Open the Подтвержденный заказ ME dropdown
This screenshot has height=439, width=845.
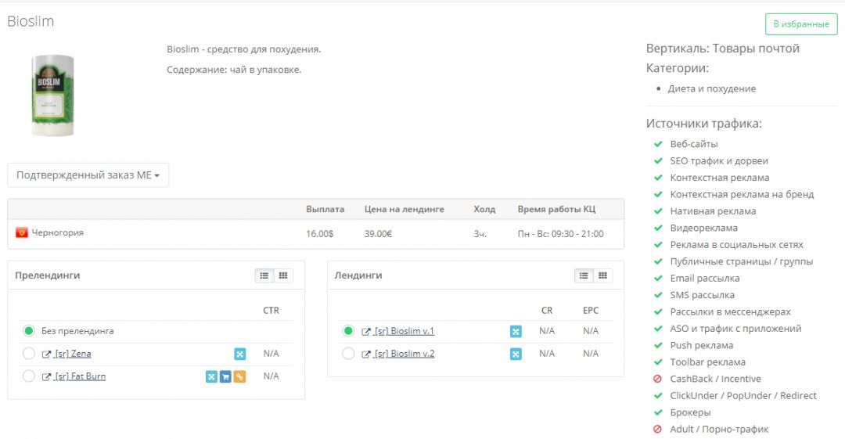88,175
